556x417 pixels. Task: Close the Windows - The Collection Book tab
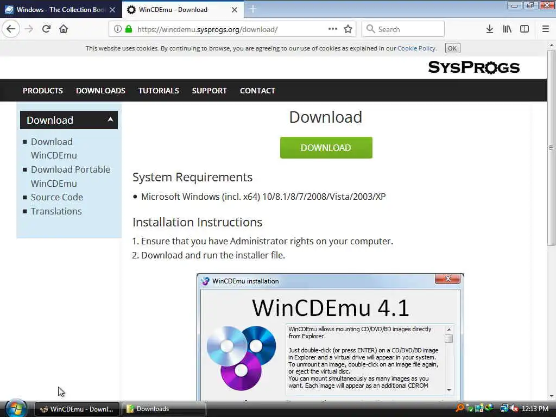click(x=112, y=10)
